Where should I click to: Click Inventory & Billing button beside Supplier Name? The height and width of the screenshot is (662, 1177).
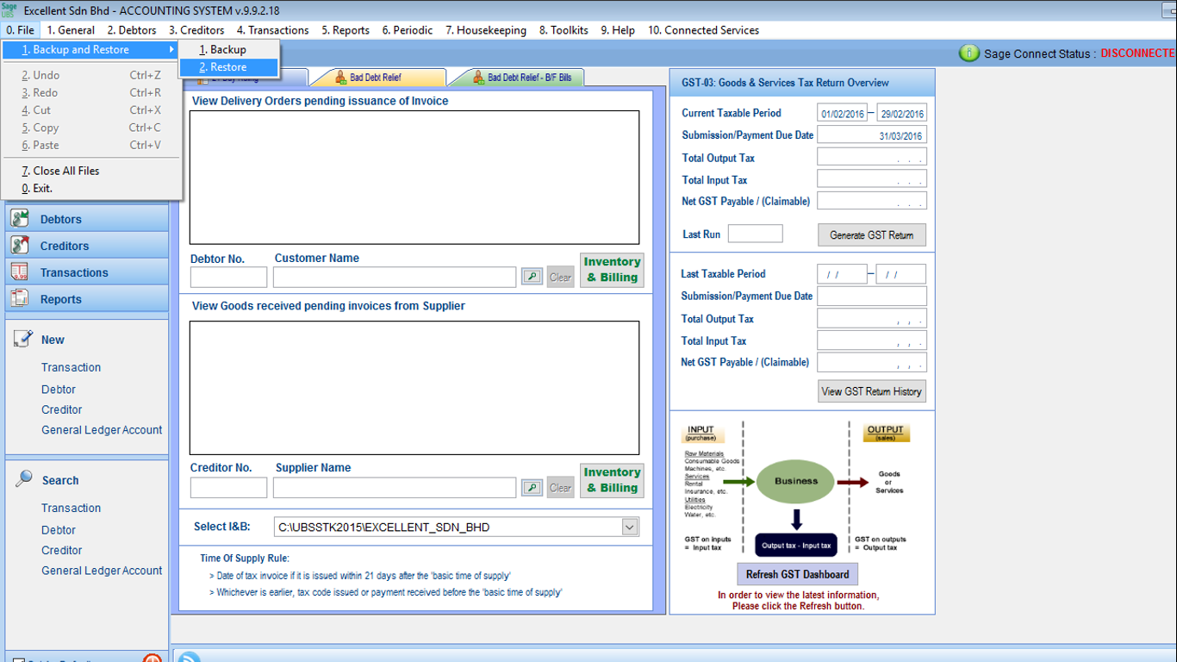click(612, 480)
